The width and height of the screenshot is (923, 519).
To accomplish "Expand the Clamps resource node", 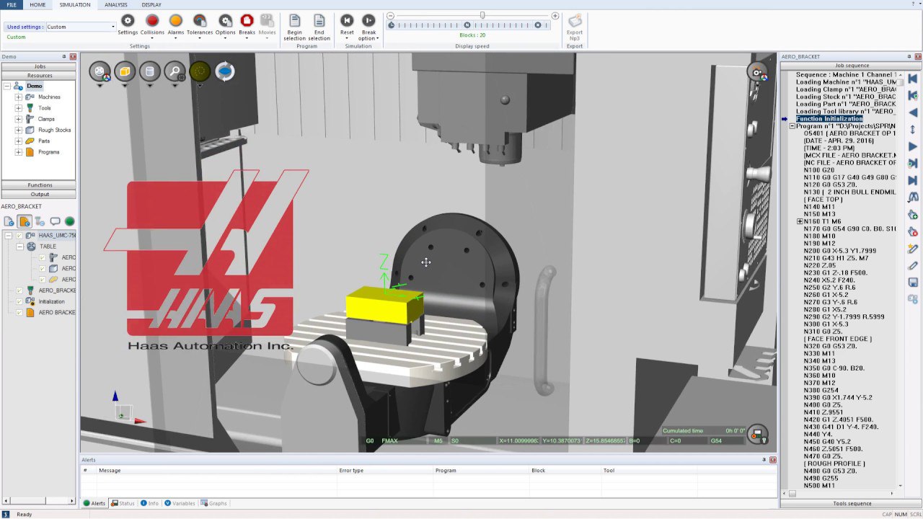I will click(18, 119).
